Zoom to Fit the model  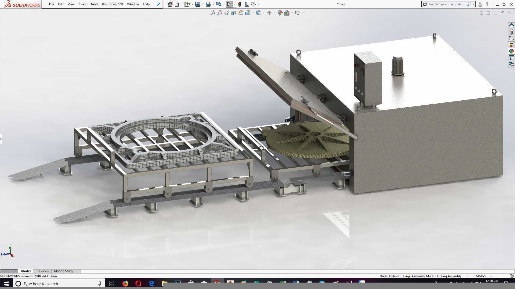[213, 13]
